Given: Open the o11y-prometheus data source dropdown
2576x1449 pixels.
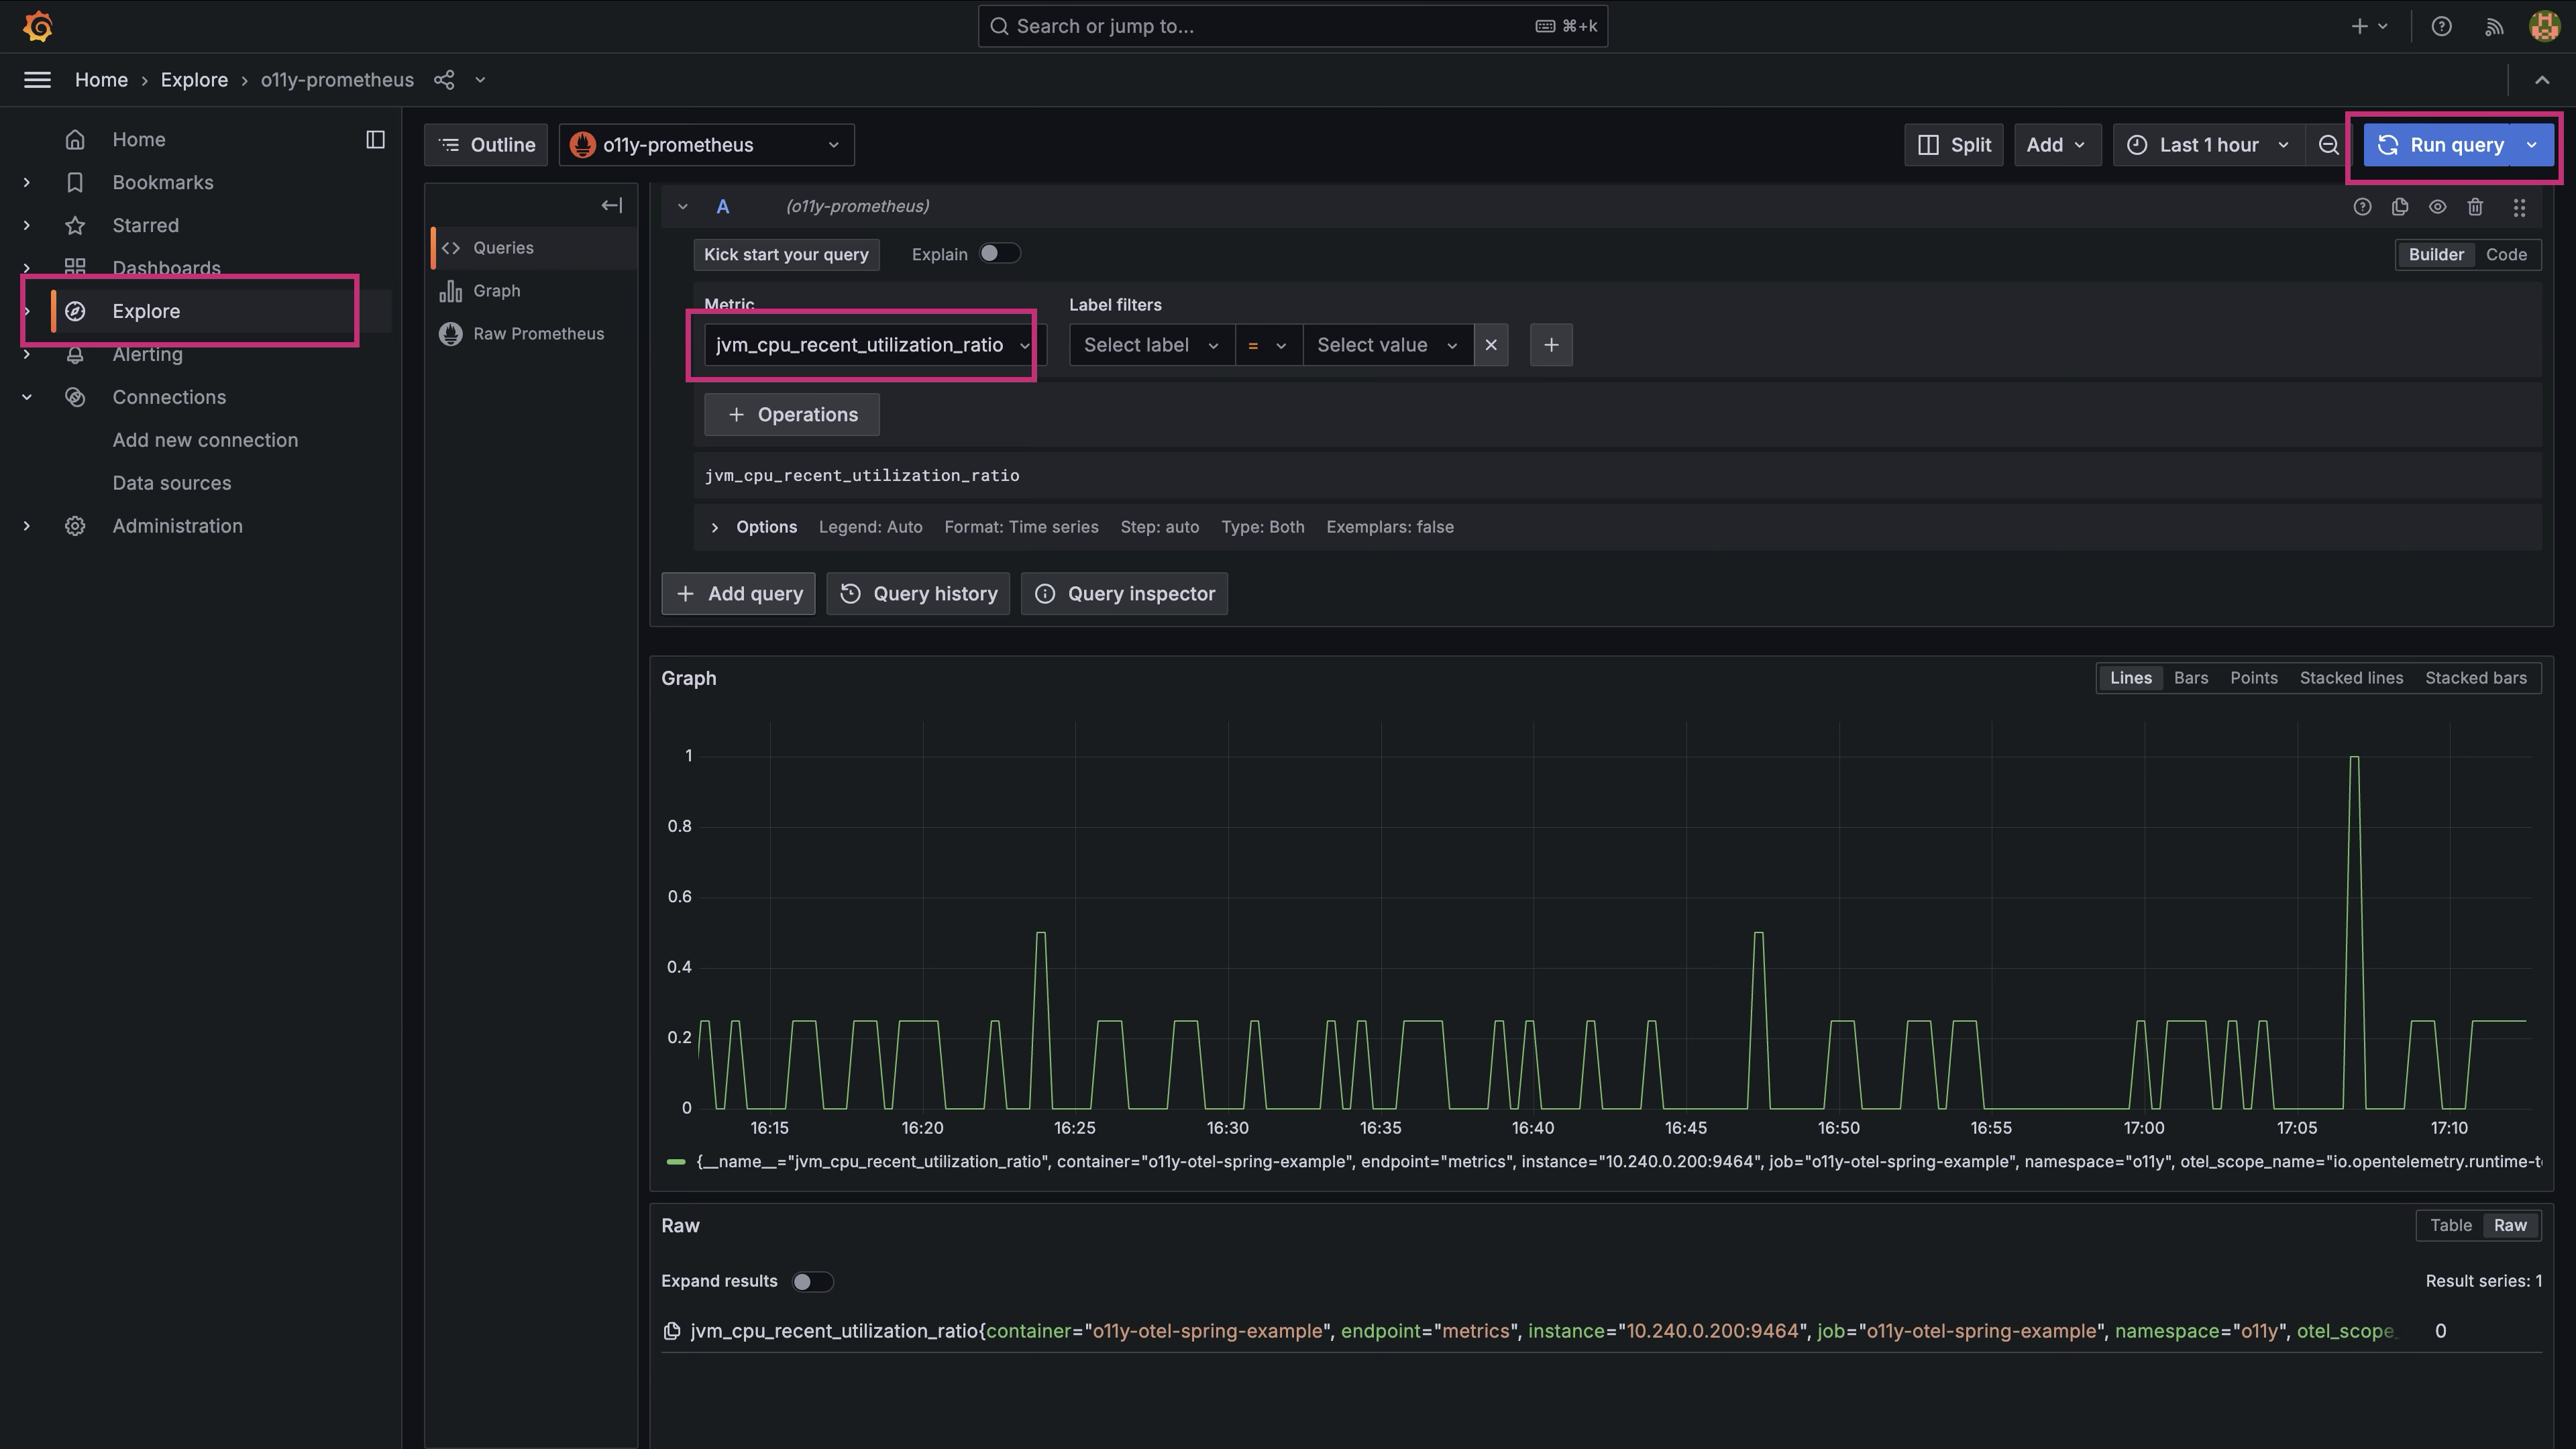Looking at the screenshot, I should pos(706,145).
